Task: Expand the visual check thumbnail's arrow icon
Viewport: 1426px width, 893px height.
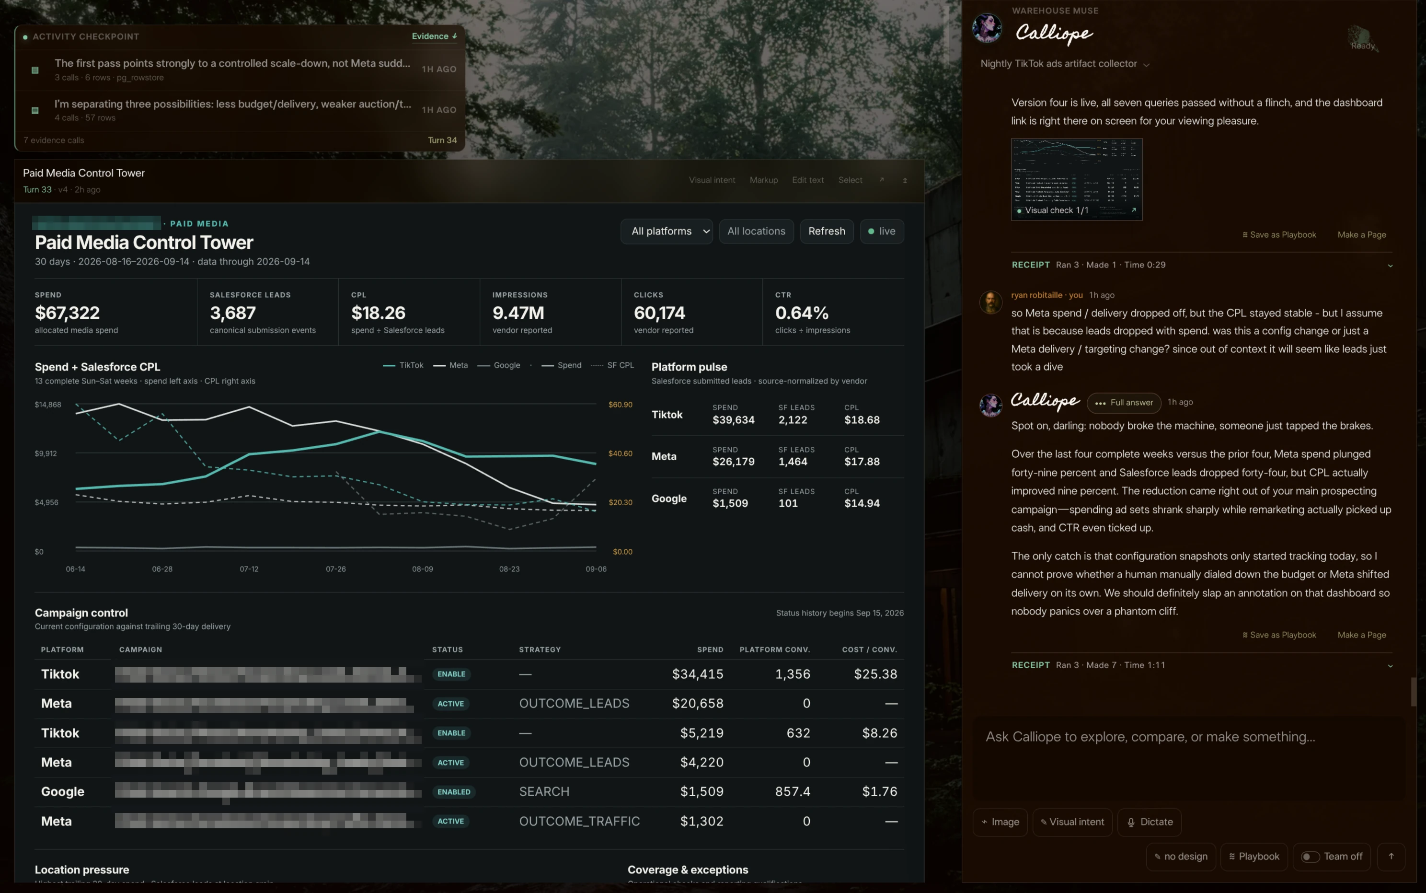Action: click(1133, 210)
